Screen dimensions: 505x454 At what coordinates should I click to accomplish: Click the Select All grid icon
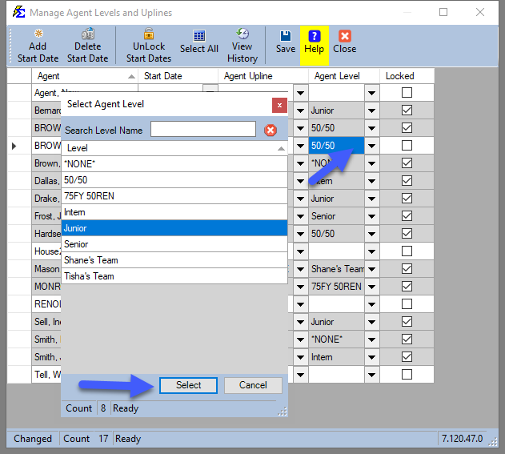point(199,36)
